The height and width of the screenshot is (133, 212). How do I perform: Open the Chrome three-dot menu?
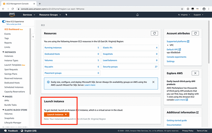point(209,9)
